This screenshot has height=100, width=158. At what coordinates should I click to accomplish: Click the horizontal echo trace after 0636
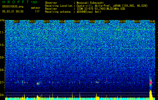point(97,82)
